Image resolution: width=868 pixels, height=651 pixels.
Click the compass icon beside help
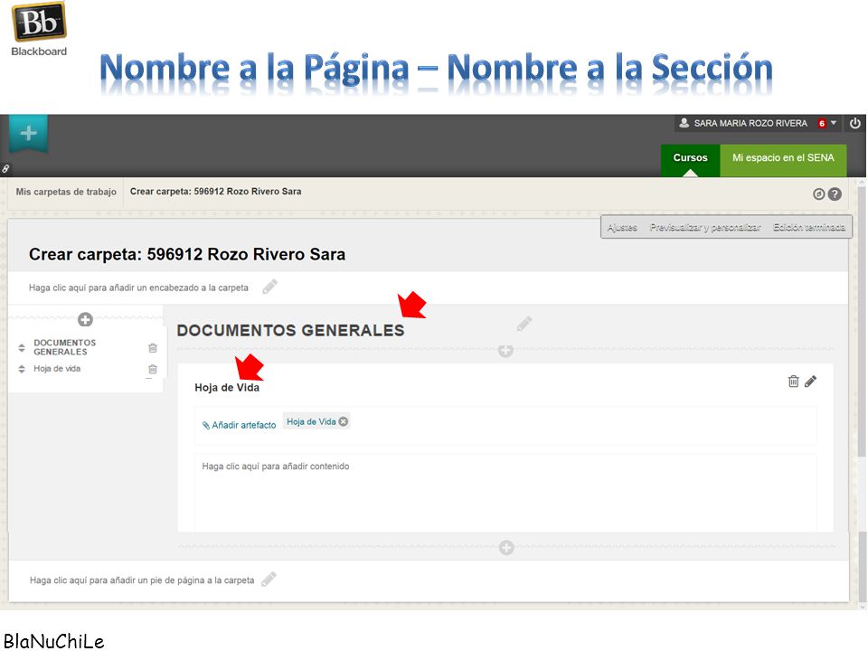[x=819, y=194]
